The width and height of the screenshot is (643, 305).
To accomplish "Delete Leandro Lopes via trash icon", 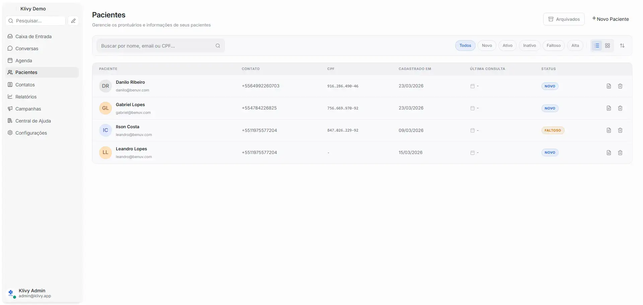I will [x=620, y=152].
